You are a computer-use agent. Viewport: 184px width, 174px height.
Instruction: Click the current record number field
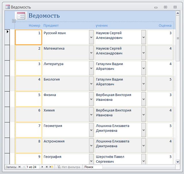tap(33, 167)
